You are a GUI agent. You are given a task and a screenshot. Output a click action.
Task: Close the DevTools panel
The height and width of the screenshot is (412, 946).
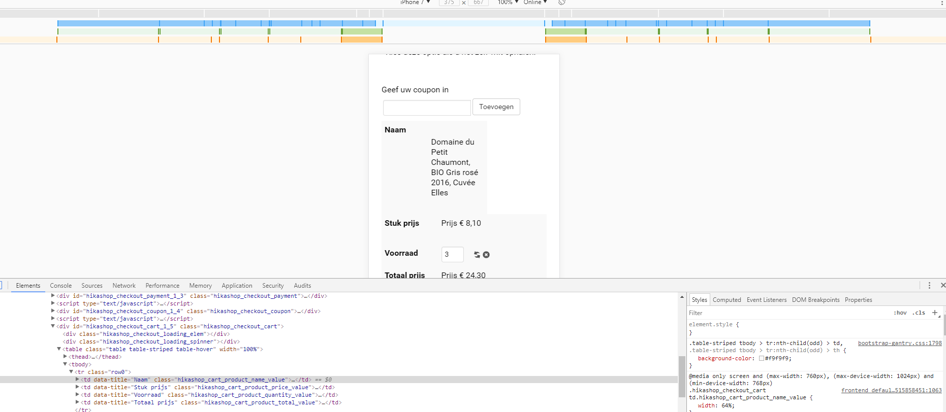tap(942, 286)
